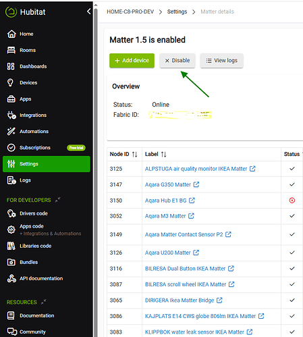Click the Subscriptions checkmark icon
This screenshot has width=303, height=337.
point(11,148)
